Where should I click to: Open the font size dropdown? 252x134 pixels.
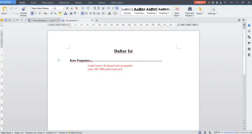64,8
